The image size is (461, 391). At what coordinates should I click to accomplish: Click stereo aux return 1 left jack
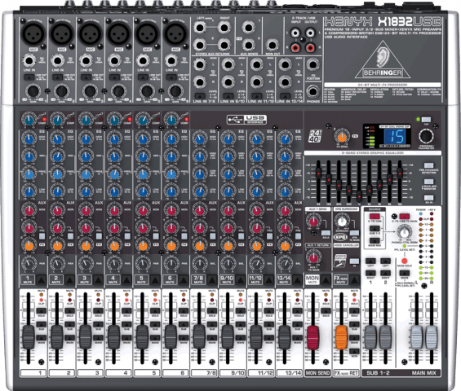pyautogui.click(x=200, y=29)
